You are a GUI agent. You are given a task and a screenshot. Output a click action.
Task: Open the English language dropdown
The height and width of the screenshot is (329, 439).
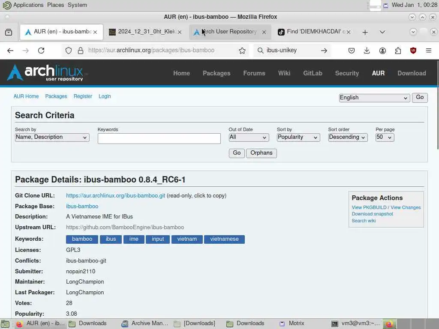[374, 98]
